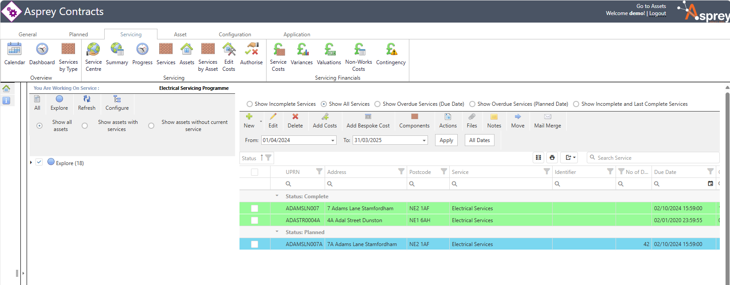Image resolution: width=730 pixels, height=285 pixels.
Task: Click the Delete service icon
Action: [295, 120]
